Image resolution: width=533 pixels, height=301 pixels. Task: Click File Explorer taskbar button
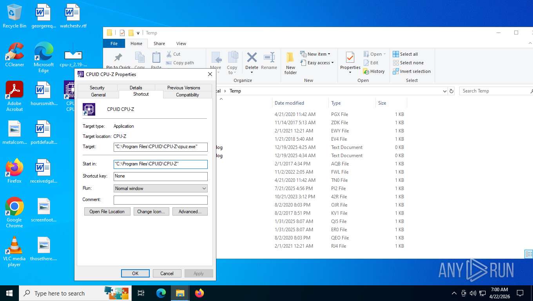[180, 293]
